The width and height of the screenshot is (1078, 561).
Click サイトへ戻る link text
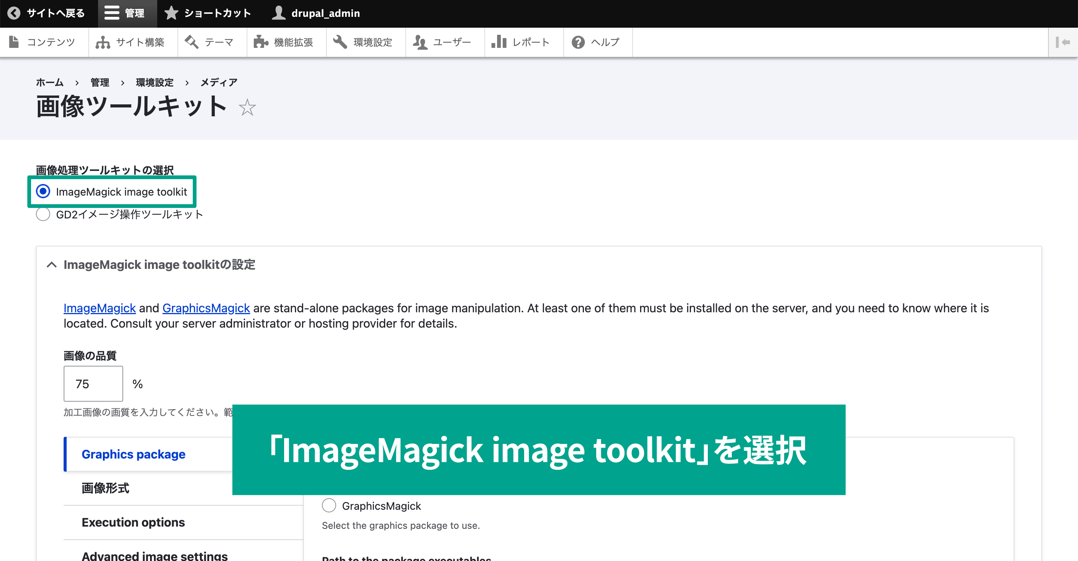pos(56,13)
